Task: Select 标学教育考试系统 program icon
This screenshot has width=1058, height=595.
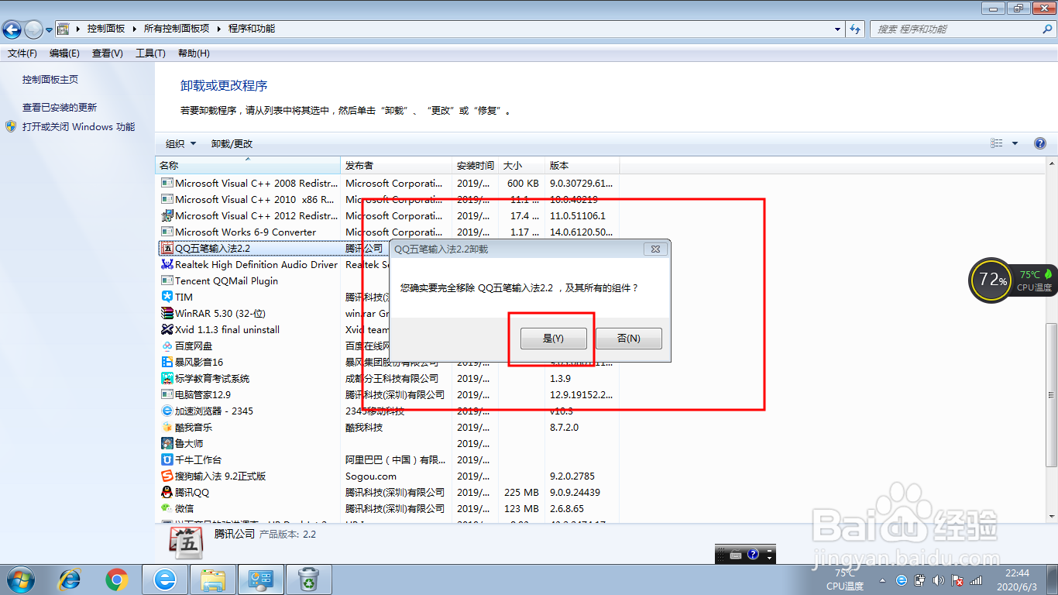Action: click(x=167, y=379)
